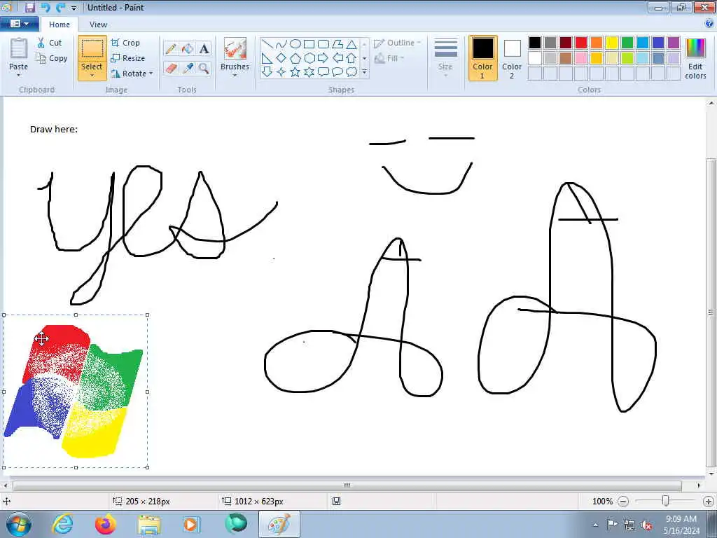Viewport: 717px width, 538px height.
Task: Open the Customize Quick Access Toolbar arrow
Action: click(74, 8)
